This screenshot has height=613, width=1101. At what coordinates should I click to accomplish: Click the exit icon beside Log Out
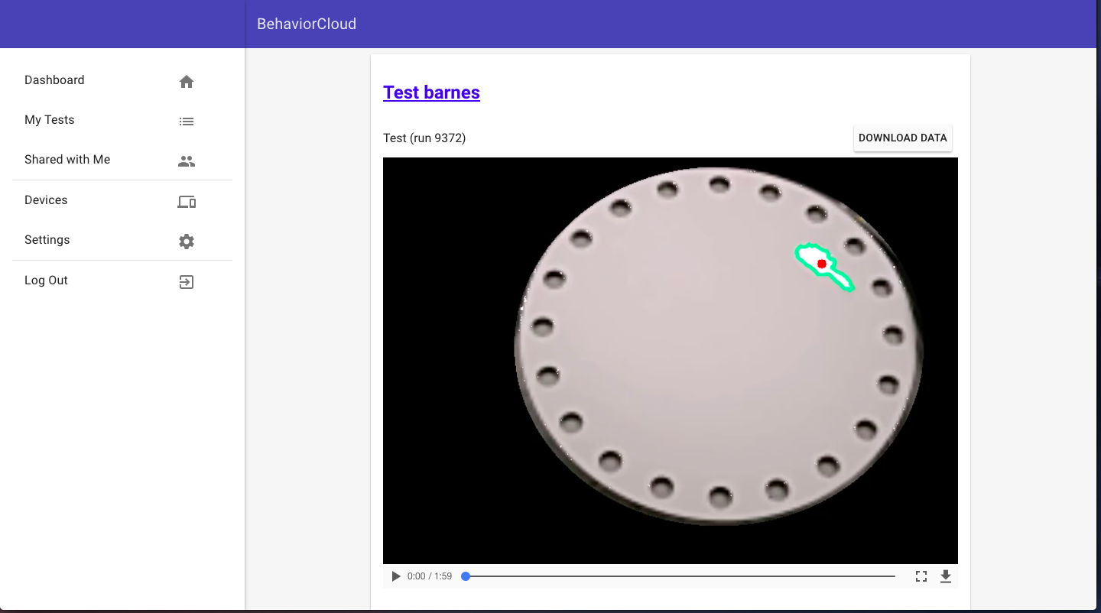point(187,282)
